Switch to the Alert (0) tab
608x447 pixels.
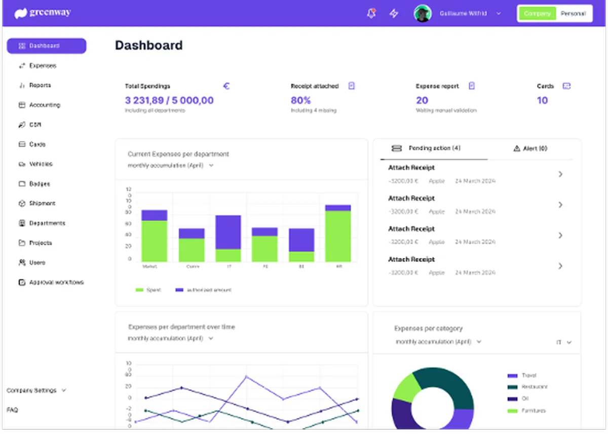(530, 148)
